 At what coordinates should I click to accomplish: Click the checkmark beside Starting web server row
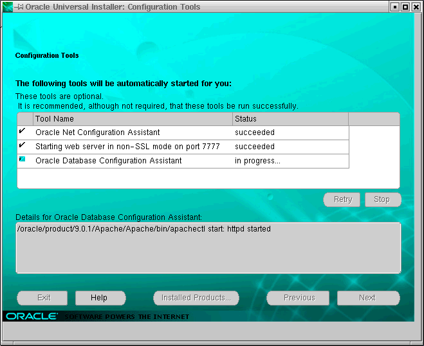point(23,145)
